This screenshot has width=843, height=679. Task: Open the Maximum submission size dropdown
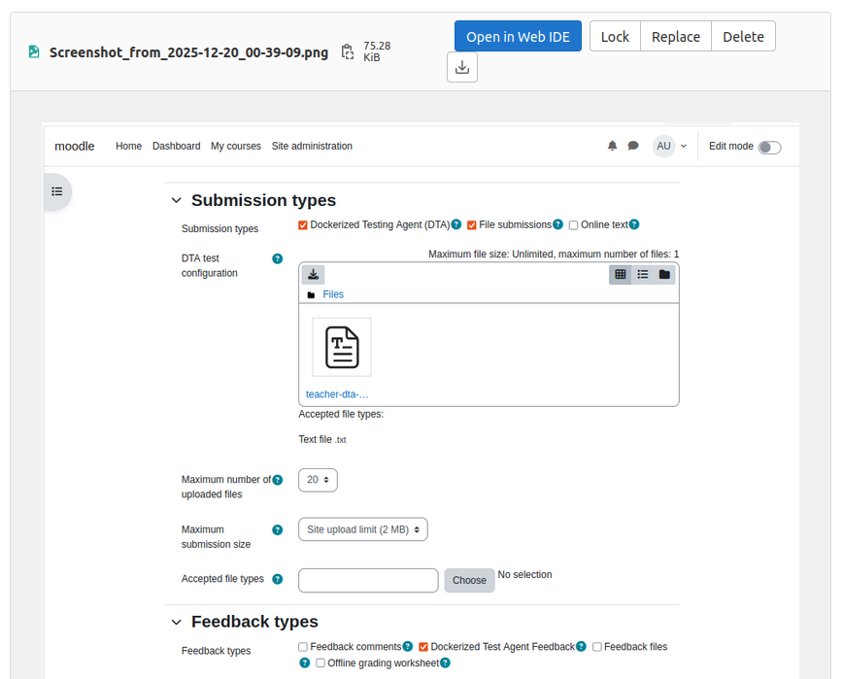point(363,529)
